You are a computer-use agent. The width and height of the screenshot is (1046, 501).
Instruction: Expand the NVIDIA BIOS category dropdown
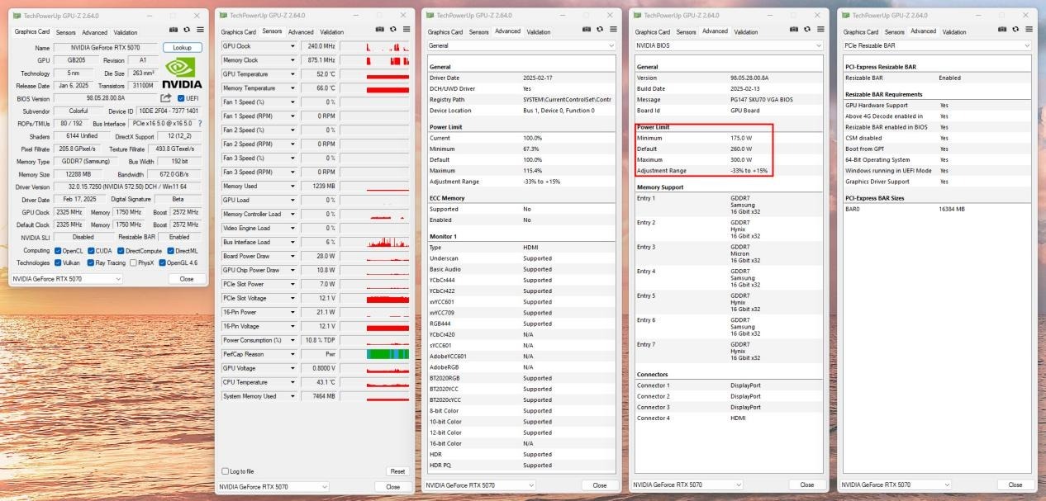click(819, 45)
